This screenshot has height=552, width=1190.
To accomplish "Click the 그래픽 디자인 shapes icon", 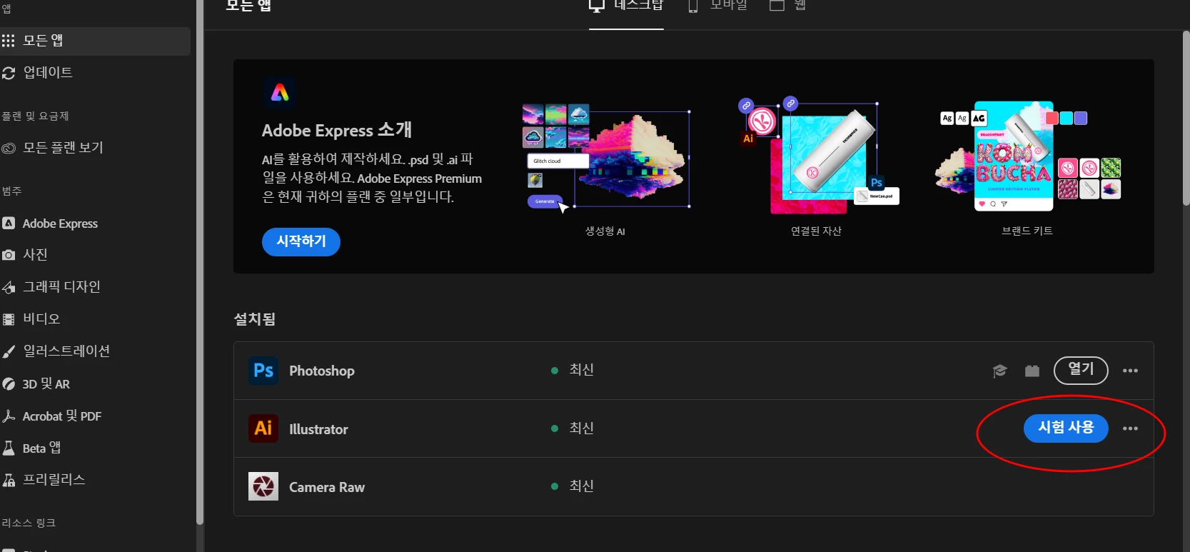I will 9,287.
